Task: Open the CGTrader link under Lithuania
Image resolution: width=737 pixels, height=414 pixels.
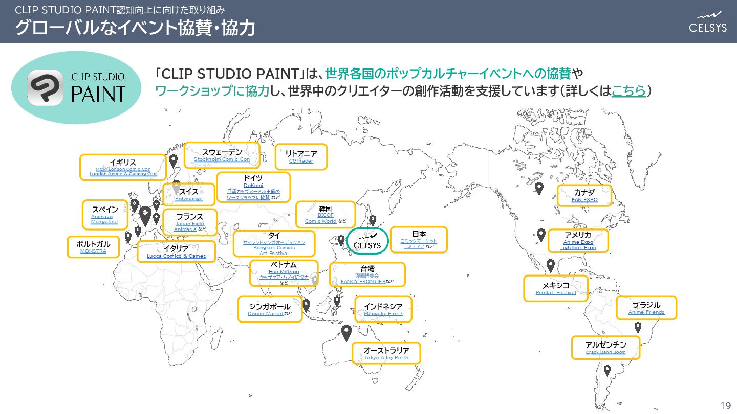Action: (301, 161)
